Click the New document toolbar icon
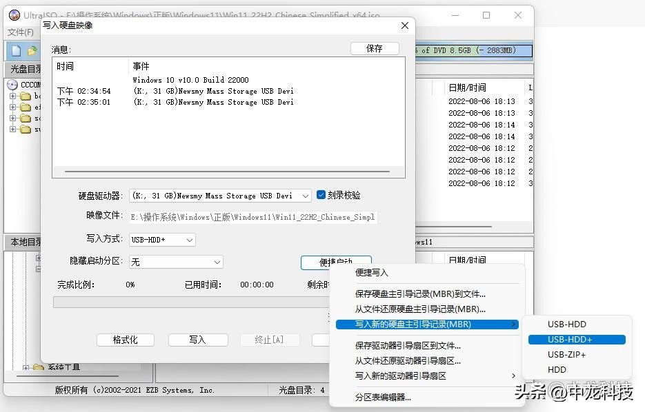 coord(16,50)
